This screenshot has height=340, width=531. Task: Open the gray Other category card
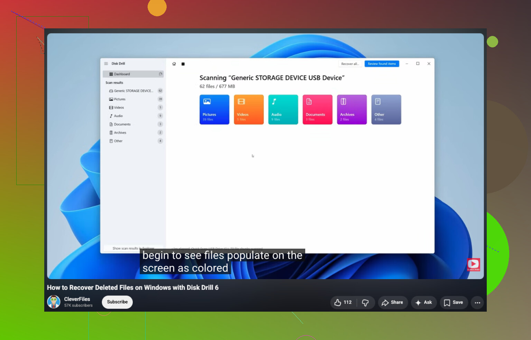386,110
